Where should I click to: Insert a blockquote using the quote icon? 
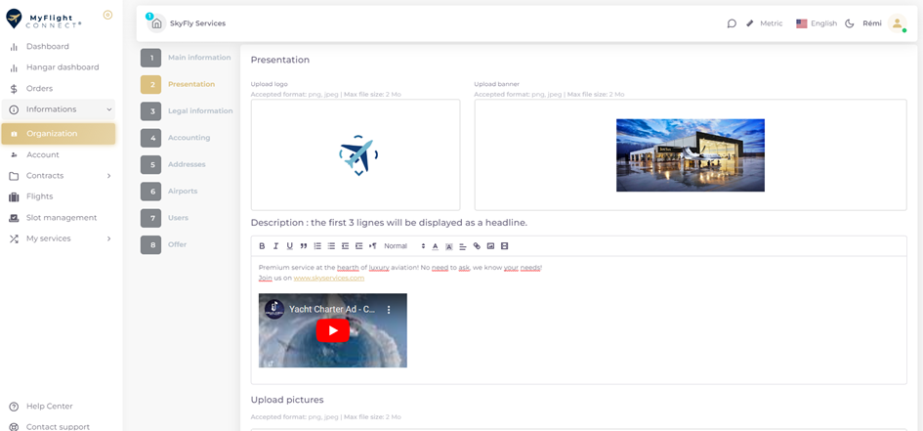[x=304, y=246]
